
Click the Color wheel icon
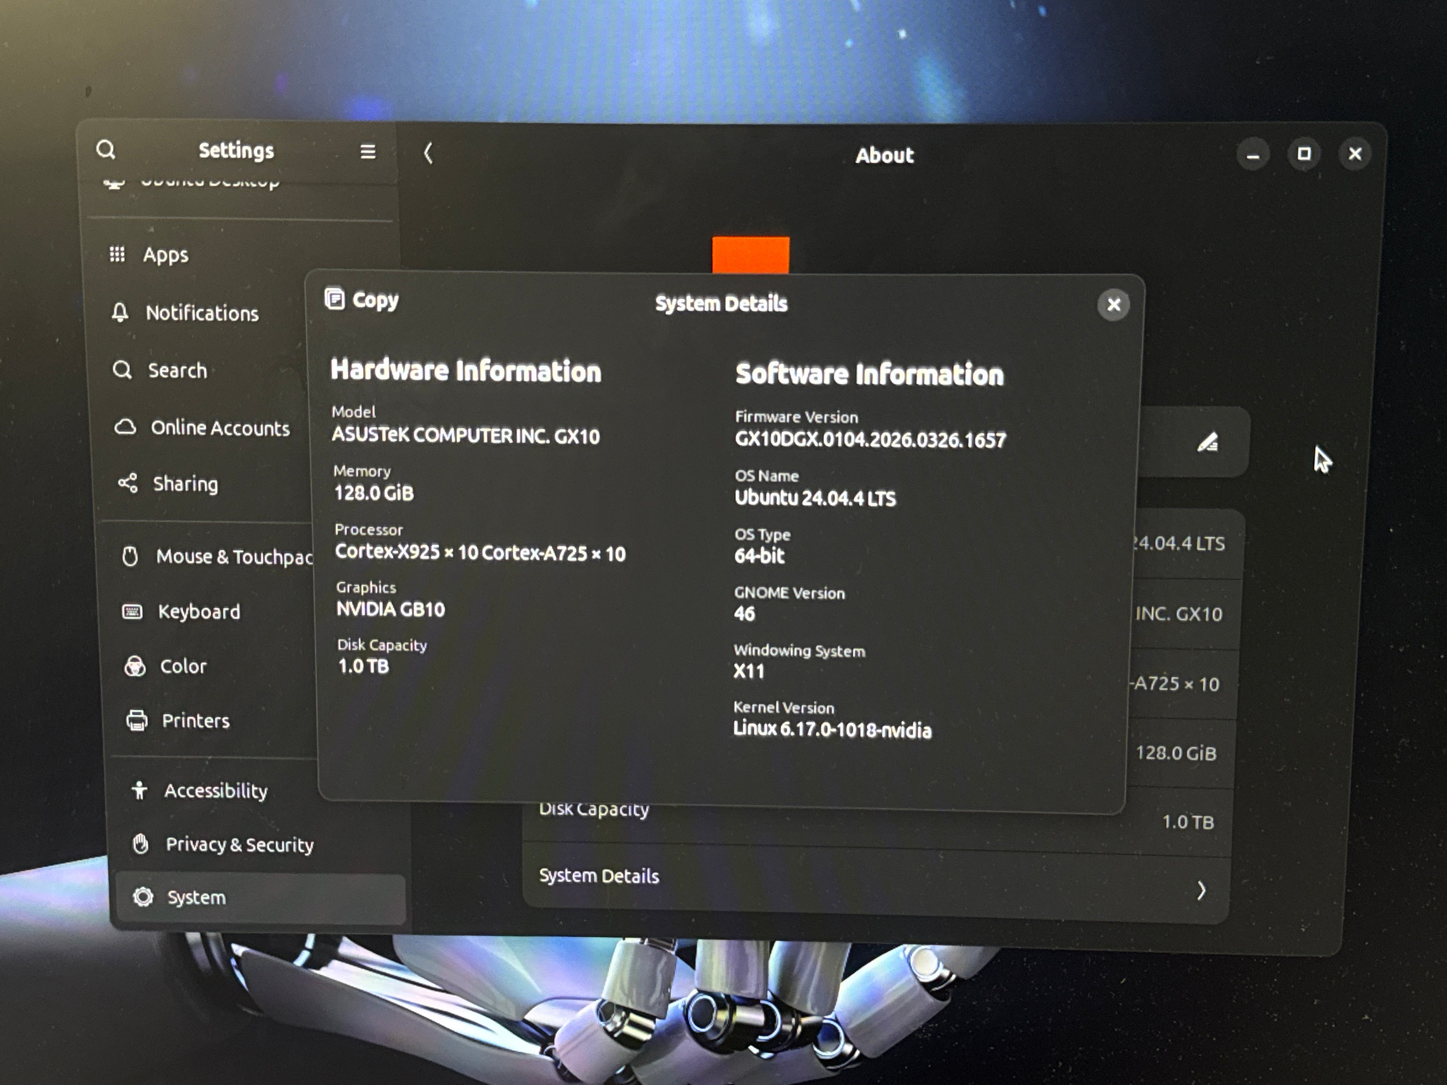tap(135, 666)
